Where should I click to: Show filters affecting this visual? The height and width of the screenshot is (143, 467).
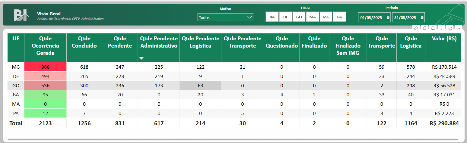click(441, 28)
